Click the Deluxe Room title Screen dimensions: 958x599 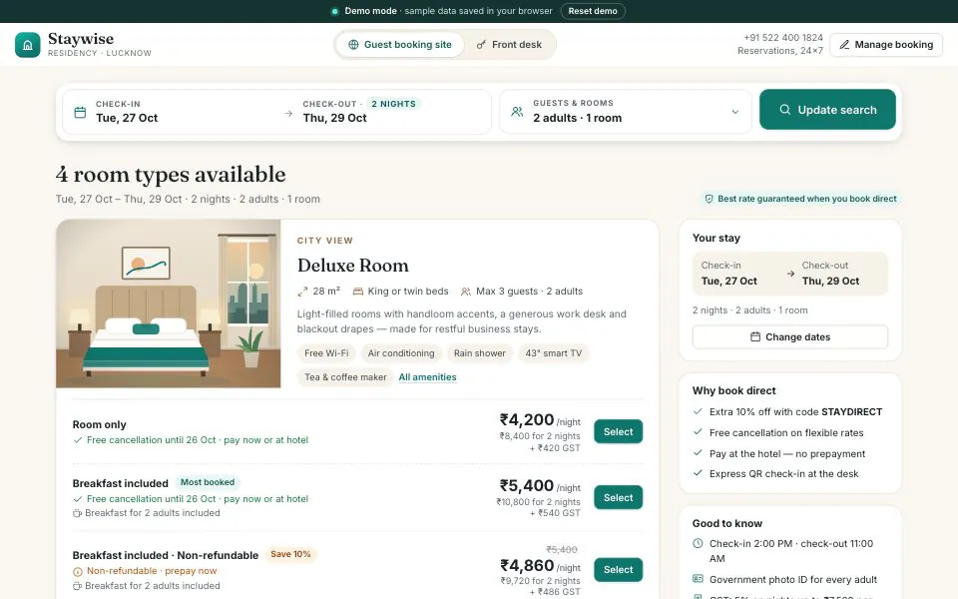353,266
